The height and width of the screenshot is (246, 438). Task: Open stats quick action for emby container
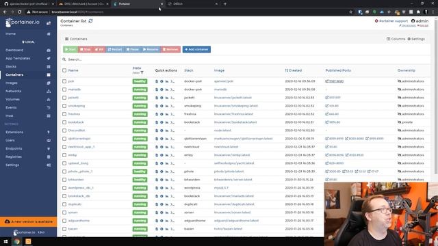coord(167,155)
